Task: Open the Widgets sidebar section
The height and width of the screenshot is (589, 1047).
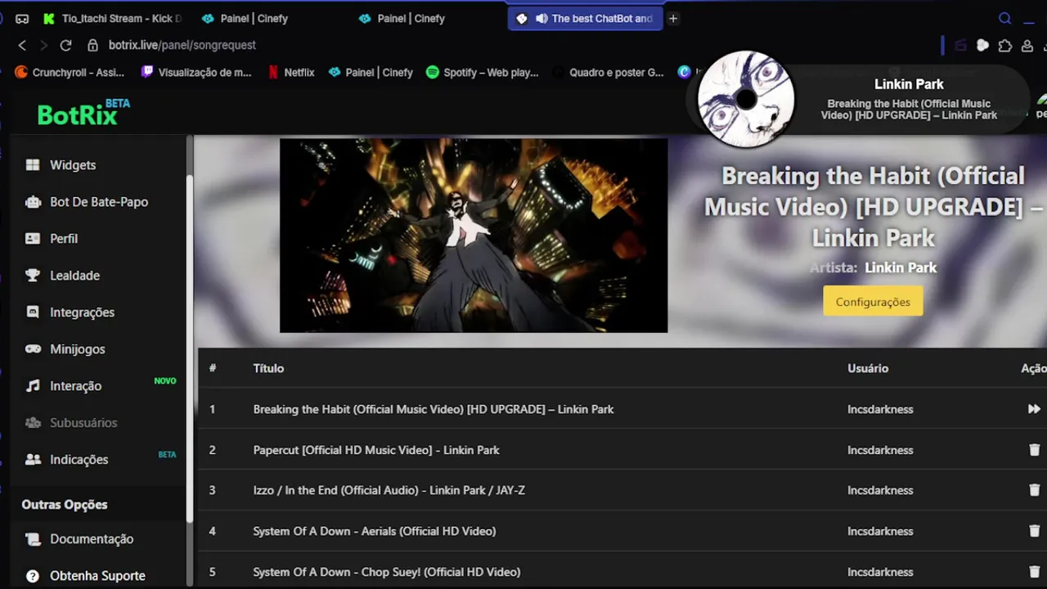Action: [x=72, y=164]
